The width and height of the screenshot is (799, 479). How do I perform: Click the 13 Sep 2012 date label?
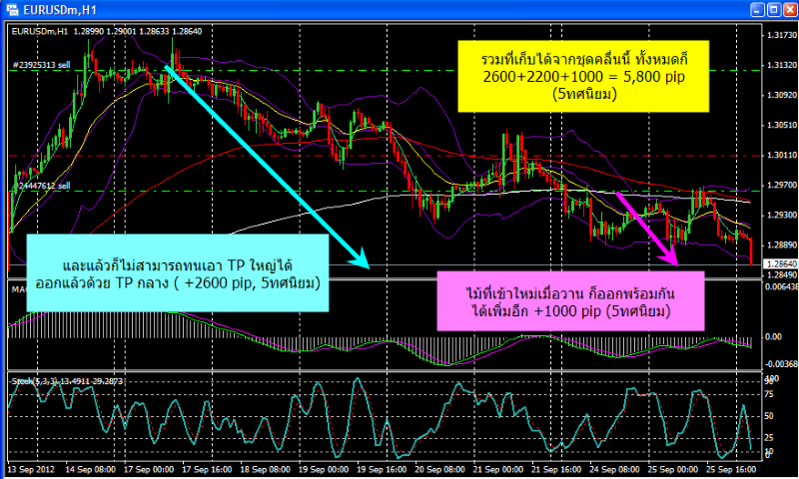tap(31, 469)
